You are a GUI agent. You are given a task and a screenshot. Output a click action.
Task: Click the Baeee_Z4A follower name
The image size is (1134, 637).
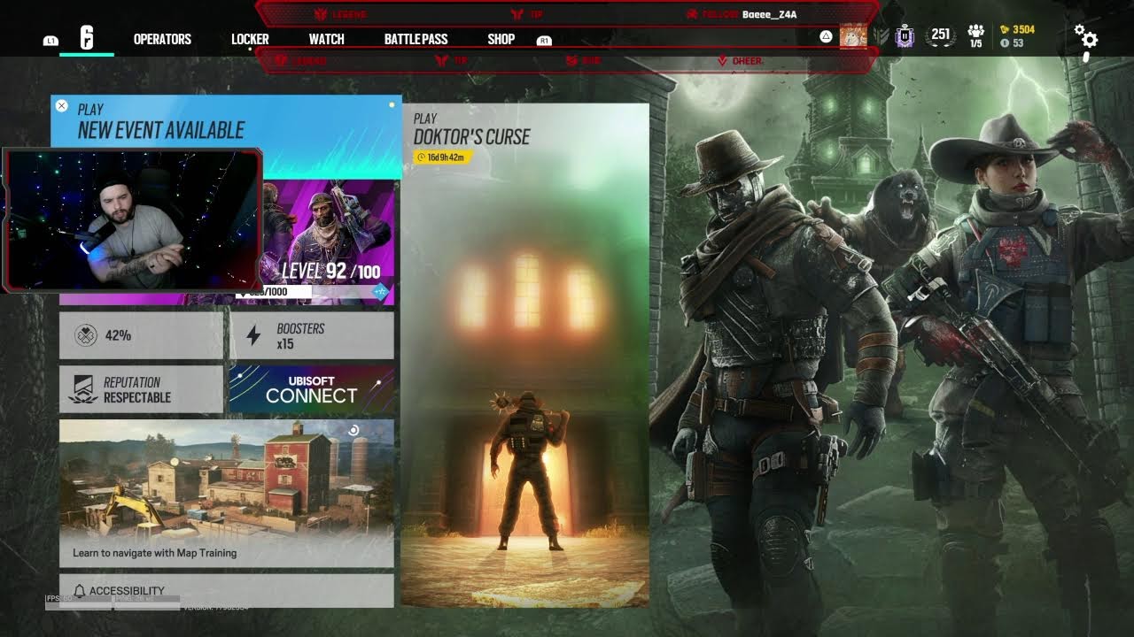770,14
